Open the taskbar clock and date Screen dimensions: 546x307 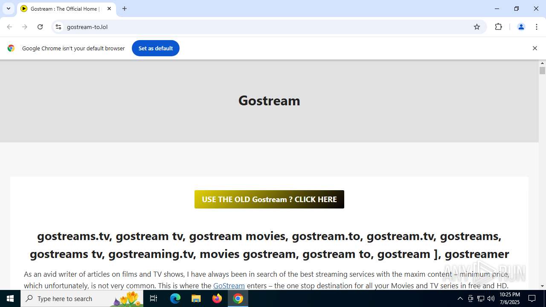tap(510, 298)
